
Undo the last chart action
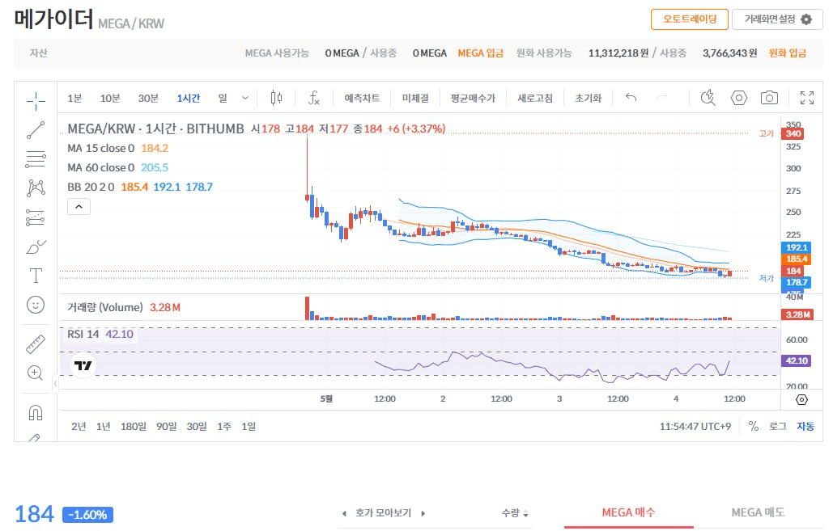(631, 98)
